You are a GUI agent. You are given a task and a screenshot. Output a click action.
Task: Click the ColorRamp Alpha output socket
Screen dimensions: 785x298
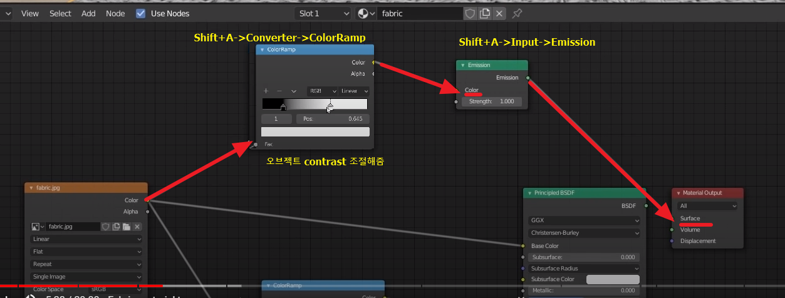pos(374,74)
